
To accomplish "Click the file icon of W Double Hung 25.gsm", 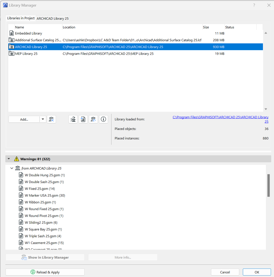I will click(21, 175).
